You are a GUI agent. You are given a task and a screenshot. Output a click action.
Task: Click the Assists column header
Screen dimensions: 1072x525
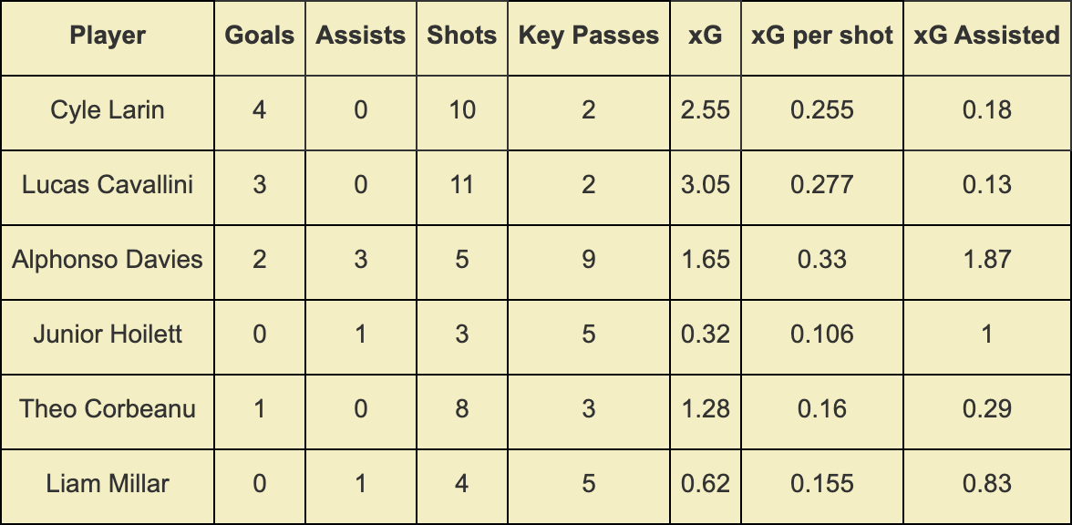pyautogui.click(x=361, y=36)
